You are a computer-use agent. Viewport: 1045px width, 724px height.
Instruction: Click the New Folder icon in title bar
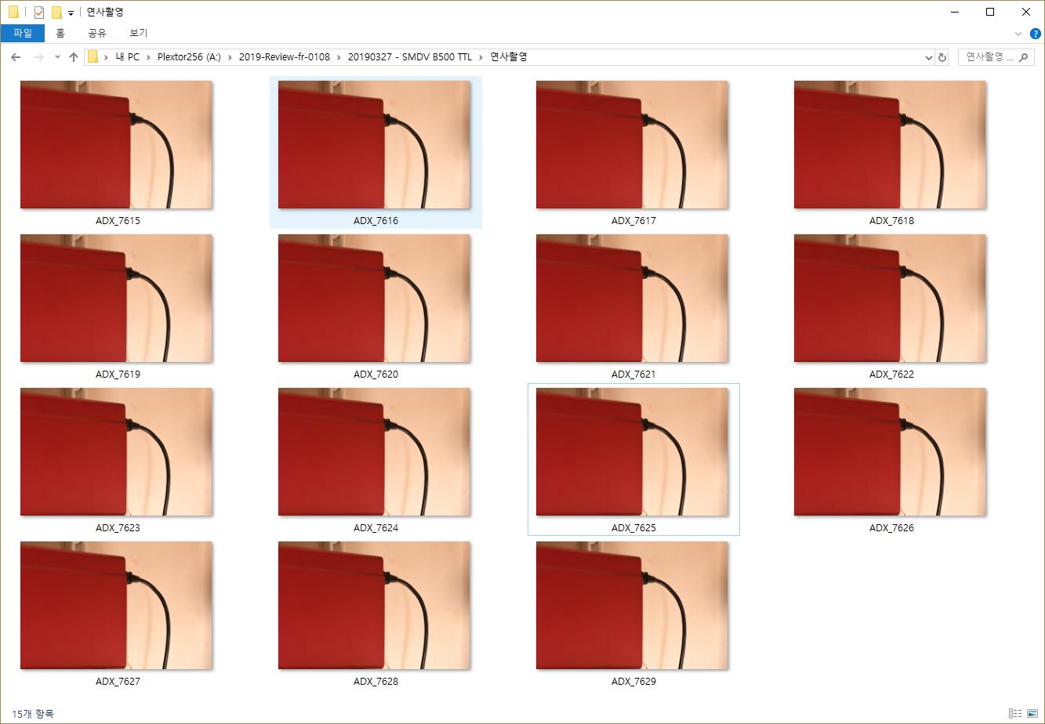(56, 13)
